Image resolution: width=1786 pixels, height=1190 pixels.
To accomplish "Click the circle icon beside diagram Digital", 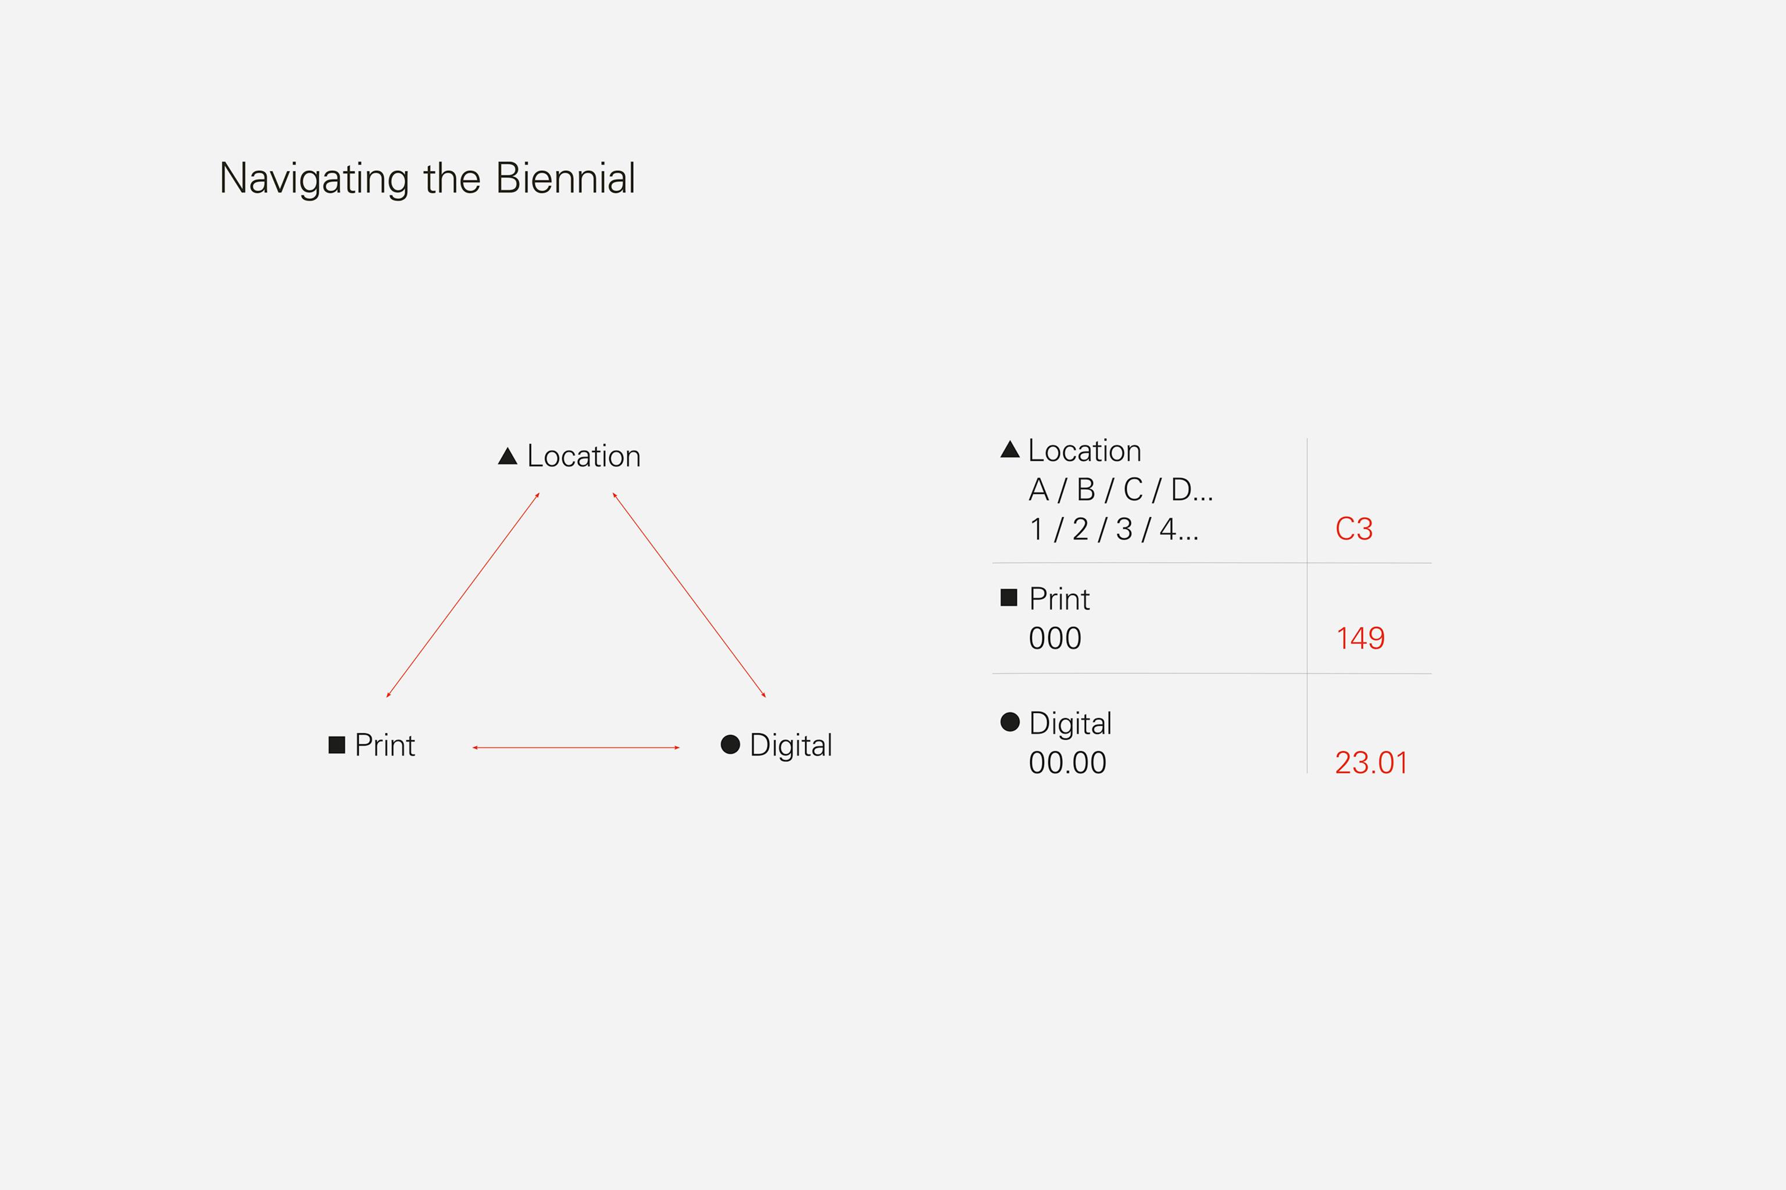I will tap(730, 744).
